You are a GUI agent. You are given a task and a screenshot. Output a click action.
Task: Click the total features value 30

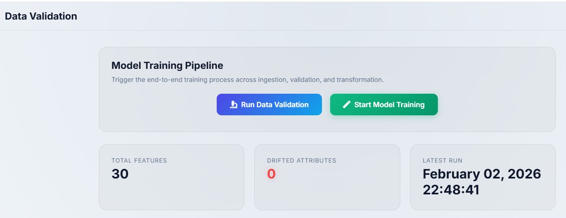coord(120,174)
